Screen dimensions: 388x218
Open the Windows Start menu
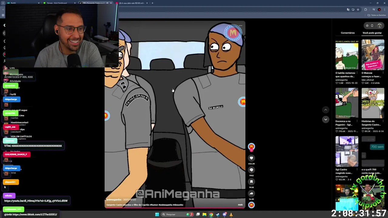point(157,214)
